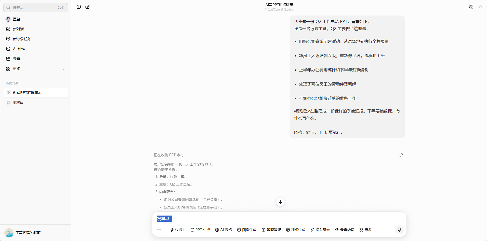Click the 历史对话 section label
The image size is (487, 241).
click(12, 83)
